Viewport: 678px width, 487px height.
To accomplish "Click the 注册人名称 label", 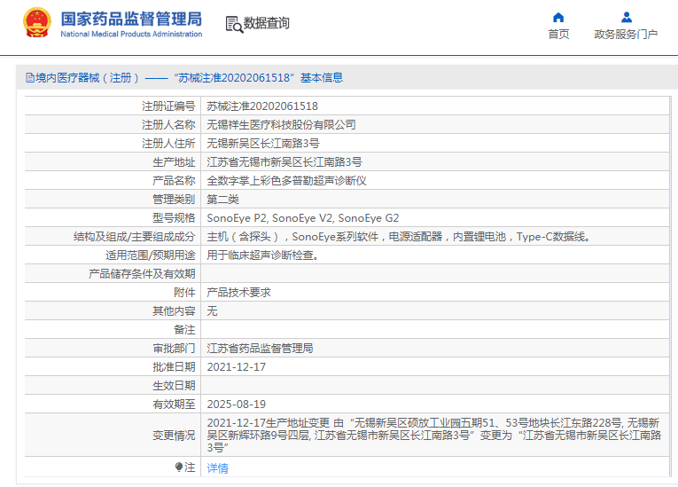I will (168, 125).
